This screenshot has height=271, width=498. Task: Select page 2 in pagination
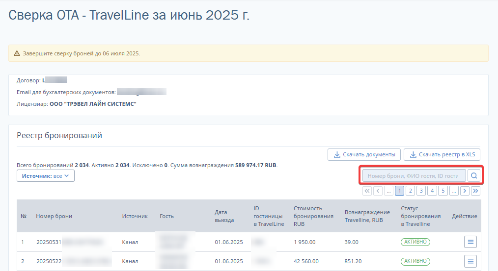click(411, 191)
